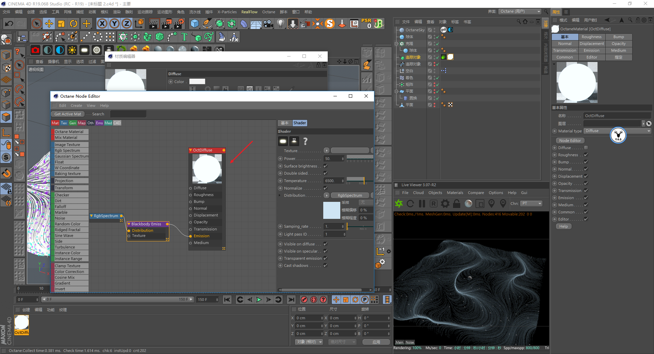Click the Temperature slider track
654x354 pixels.
(360, 179)
